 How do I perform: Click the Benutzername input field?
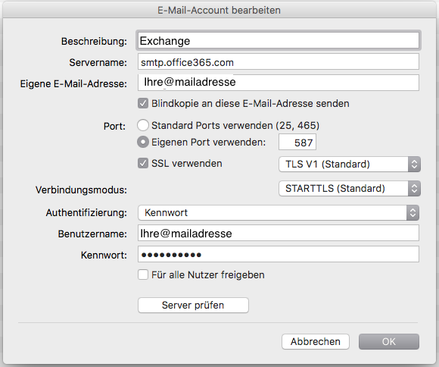click(x=279, y=233)
